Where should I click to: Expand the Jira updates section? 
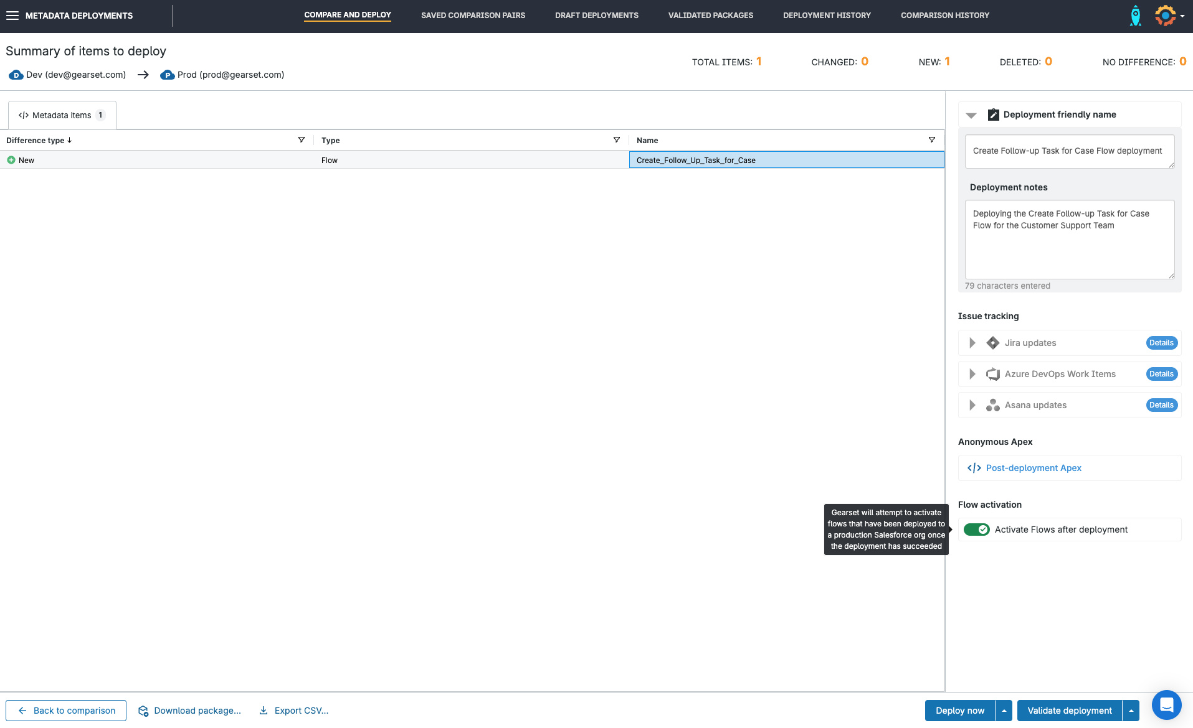click(x=972, y=343)
